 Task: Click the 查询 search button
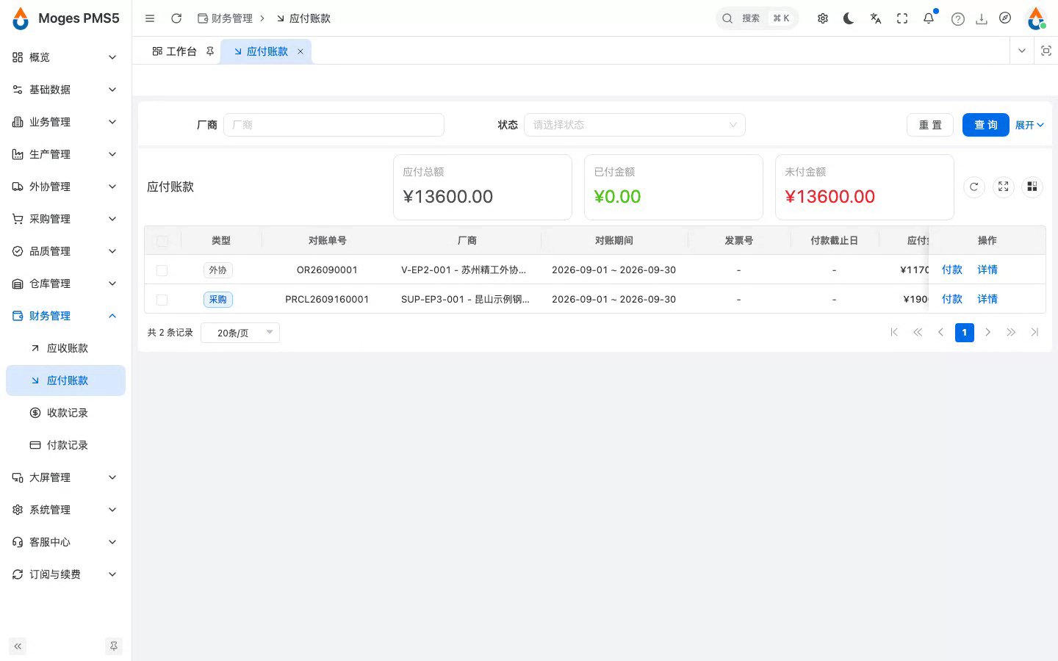pos(986,125)
